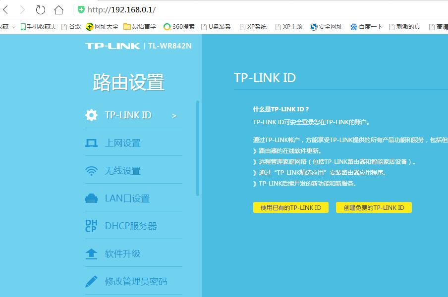Click the TP-LINK logo
The image size is (448, 297).
(x=112, y=46)
